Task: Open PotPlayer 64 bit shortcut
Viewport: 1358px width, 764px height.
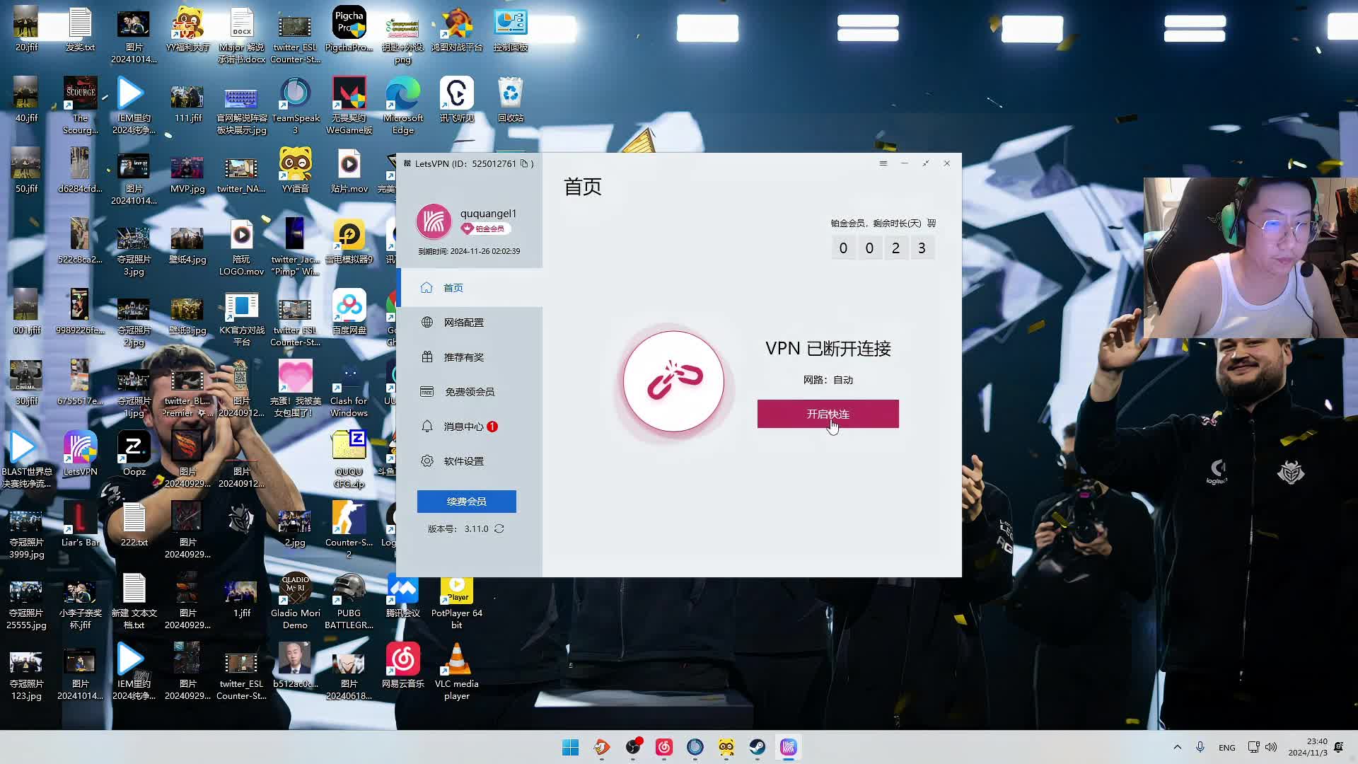Action: [x=456, y=603]
